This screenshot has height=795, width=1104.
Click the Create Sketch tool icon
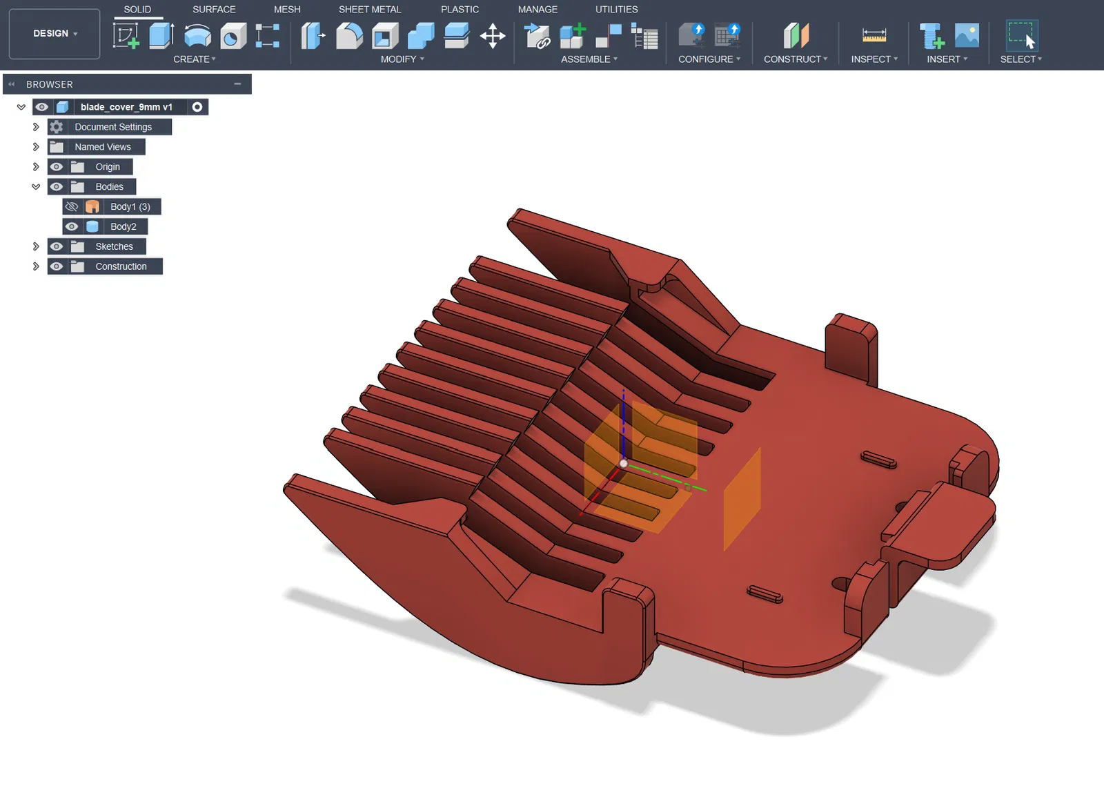(x=126, y=35)
